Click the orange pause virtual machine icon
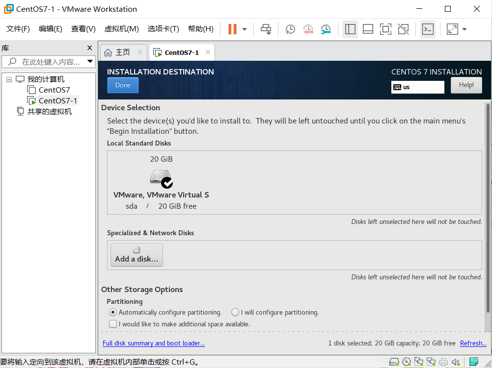The width and height of the screenshot is (492, 368). click(x=232, y=29)
